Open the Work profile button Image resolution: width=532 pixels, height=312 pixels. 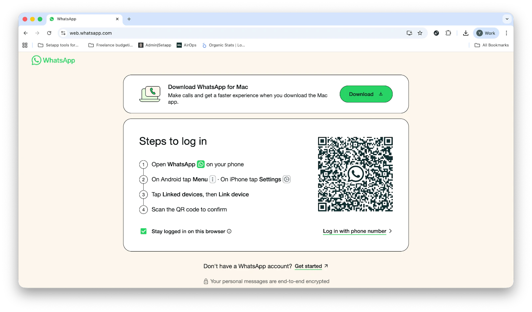coord(486,33)
